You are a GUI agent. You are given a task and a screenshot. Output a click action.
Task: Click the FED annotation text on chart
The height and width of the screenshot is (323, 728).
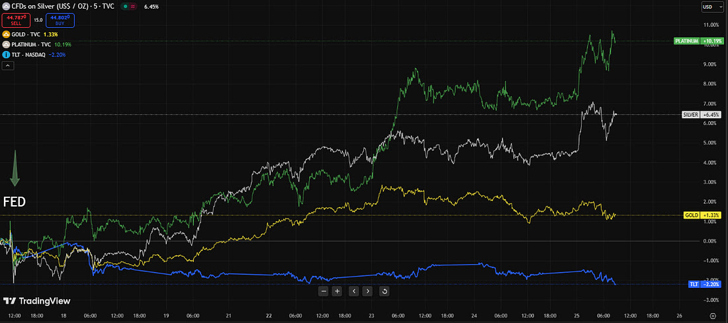click(15, 202)
